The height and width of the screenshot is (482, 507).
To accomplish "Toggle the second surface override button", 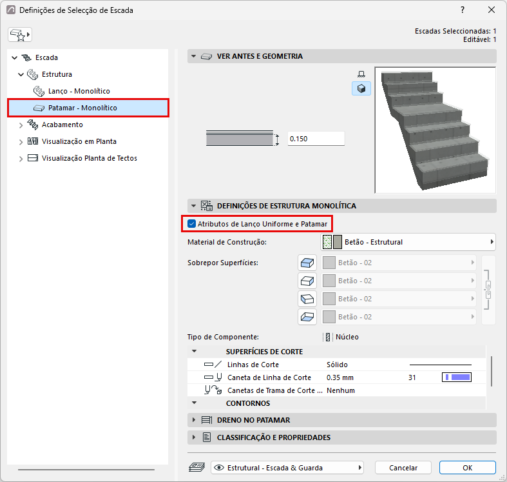I will click(307, 281).
